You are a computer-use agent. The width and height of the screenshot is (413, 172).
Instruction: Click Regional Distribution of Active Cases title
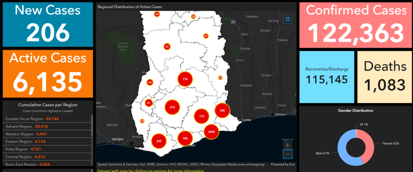pos(129,7)
